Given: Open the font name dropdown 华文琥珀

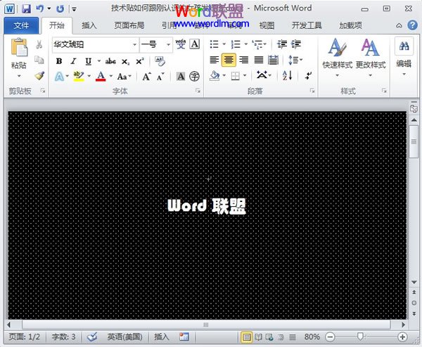Looking at the screenshot, I should click(x=134, y=44).
